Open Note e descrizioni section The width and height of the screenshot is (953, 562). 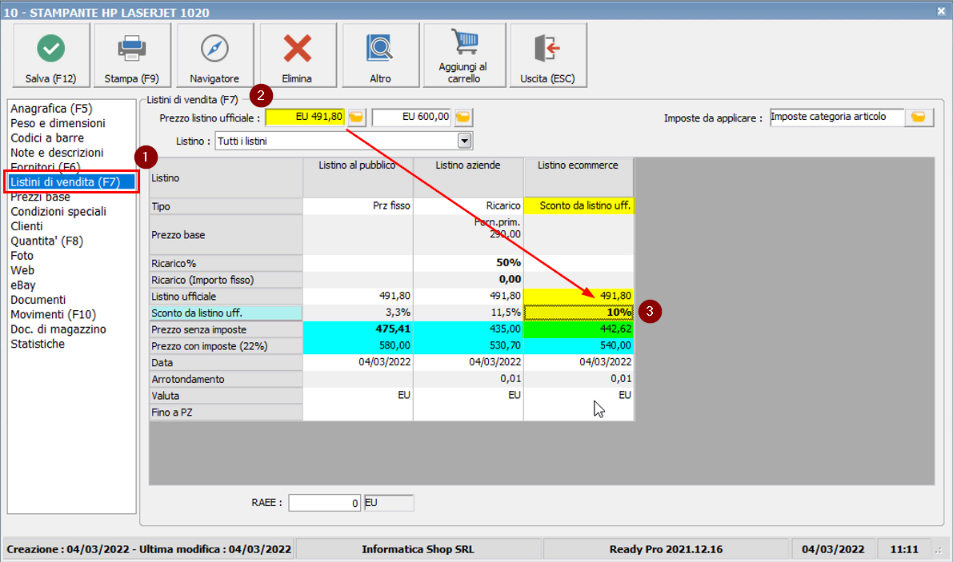[57, 153]
